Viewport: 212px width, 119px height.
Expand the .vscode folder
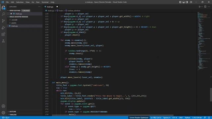coord(15,20)
